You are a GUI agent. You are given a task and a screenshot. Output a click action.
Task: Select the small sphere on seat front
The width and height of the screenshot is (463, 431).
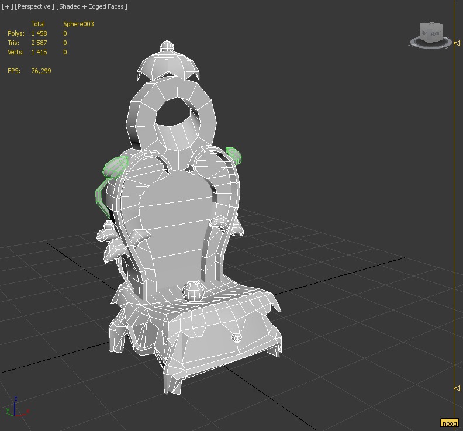pyautogui.click(x=237, y=337)
